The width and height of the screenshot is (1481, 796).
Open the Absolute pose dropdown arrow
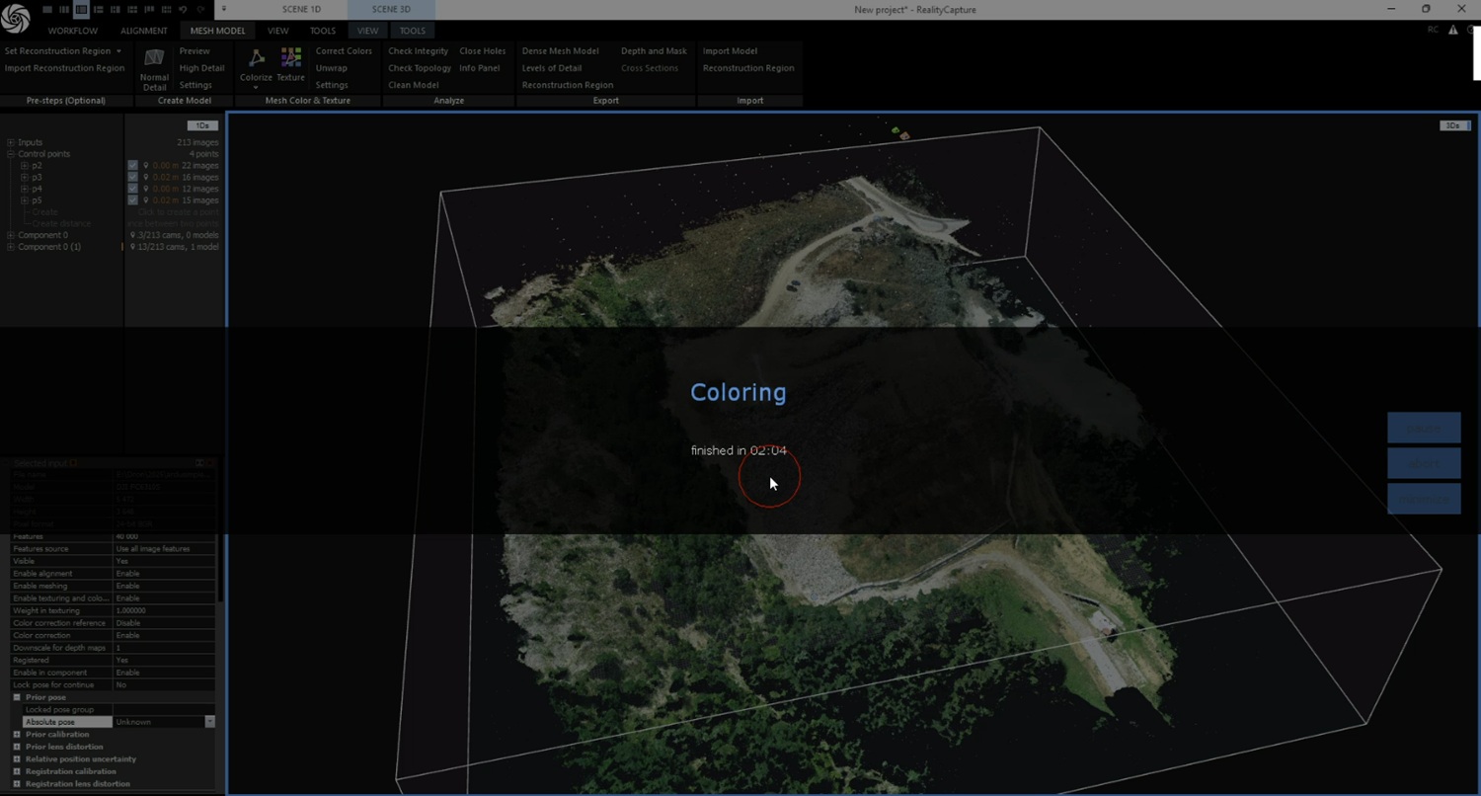pos(209,722)
